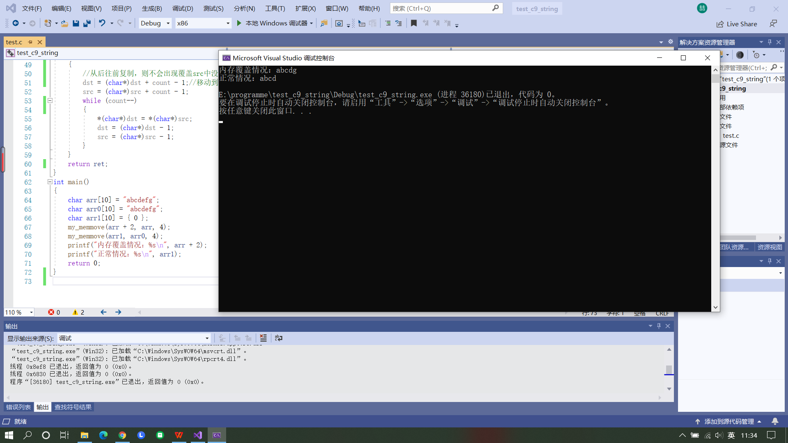This screenshot has height=443, width=788.
Task: Toggle pin on test.c tab
Action: tap(30, 42)
